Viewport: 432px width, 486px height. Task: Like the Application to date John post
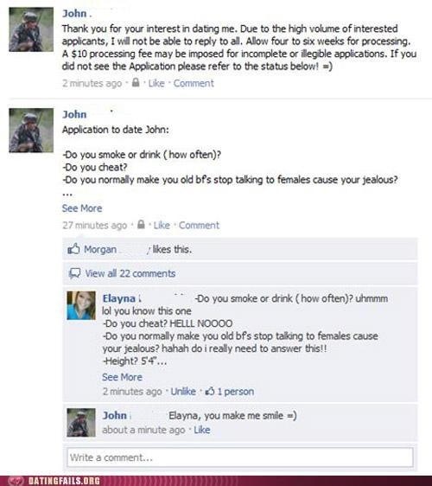pos(162,225)
